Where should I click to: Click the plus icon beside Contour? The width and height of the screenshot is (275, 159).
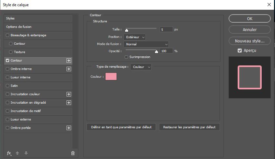click(69, 61)
